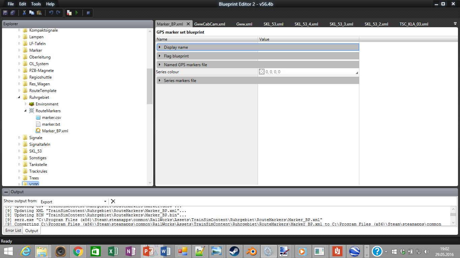This screenshot has height=258, width=460.
Task: Click the RouteMarkers folder icon
Action: pyautogui.click(x=32, y=111)
